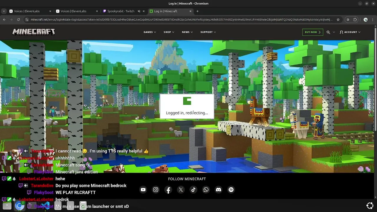Image resolution: width=377 pixels, height=212 pixels.
Task: Click the page vertical scrollbar
Action: [375, 79]
